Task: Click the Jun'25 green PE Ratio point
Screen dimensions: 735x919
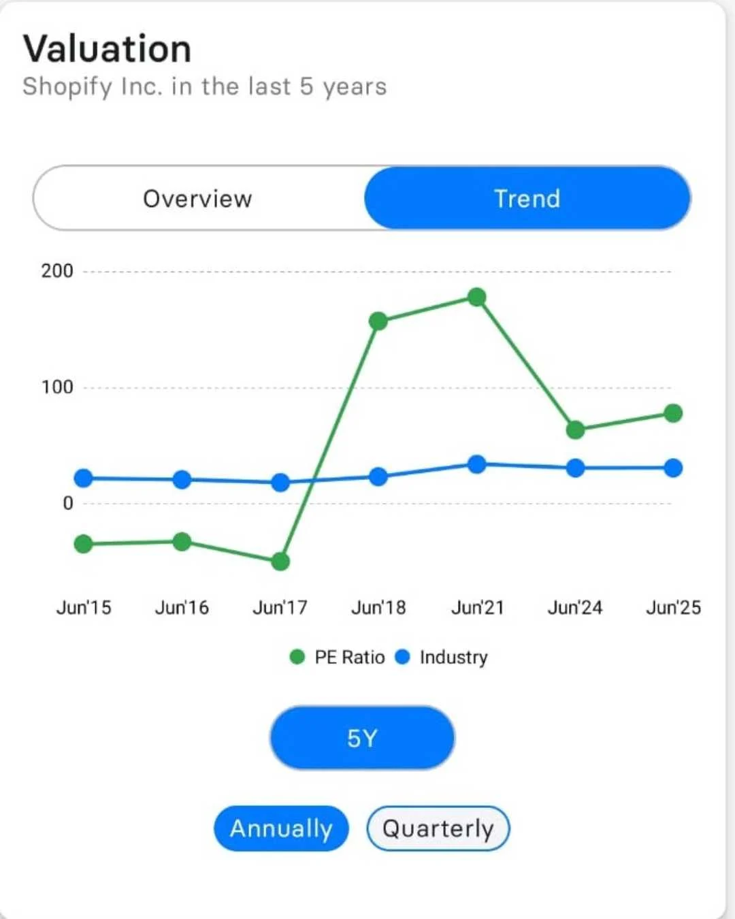Action: pos(673,413)
